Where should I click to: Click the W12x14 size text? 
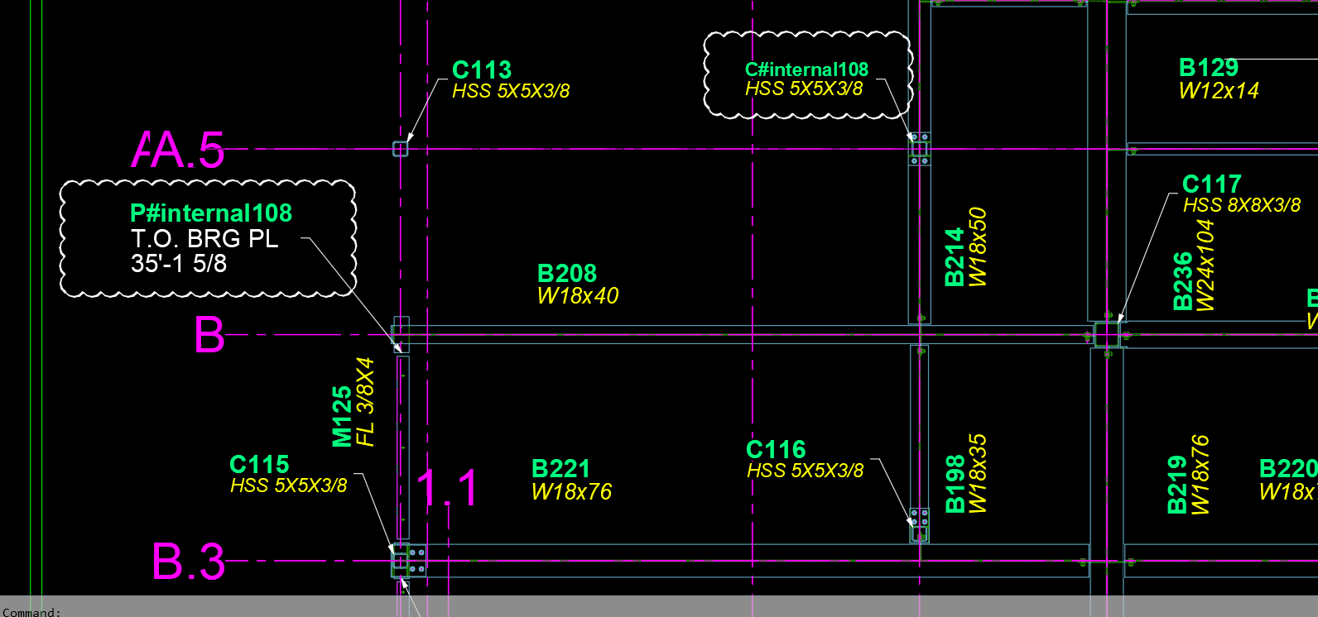[x=1219, y=91]
